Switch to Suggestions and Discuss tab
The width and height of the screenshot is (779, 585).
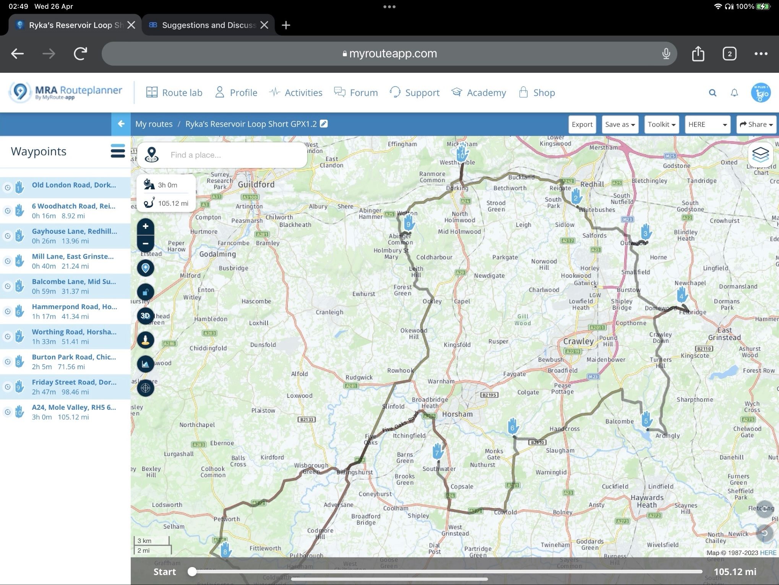point(209,25)
